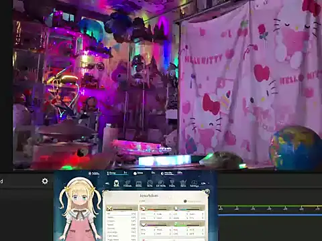322x241 pixels.
Task: Click the right arrows after the Settings tab
Action: click(203, 183)
